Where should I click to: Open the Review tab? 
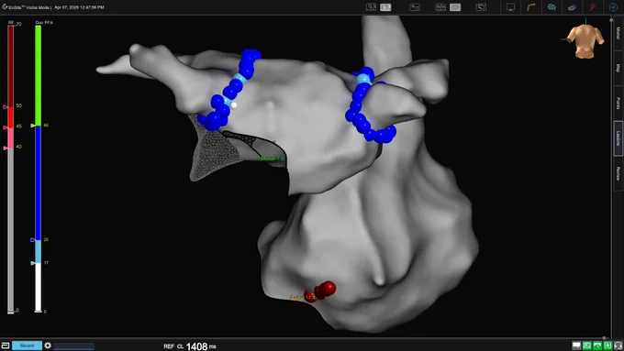[618, 173]
